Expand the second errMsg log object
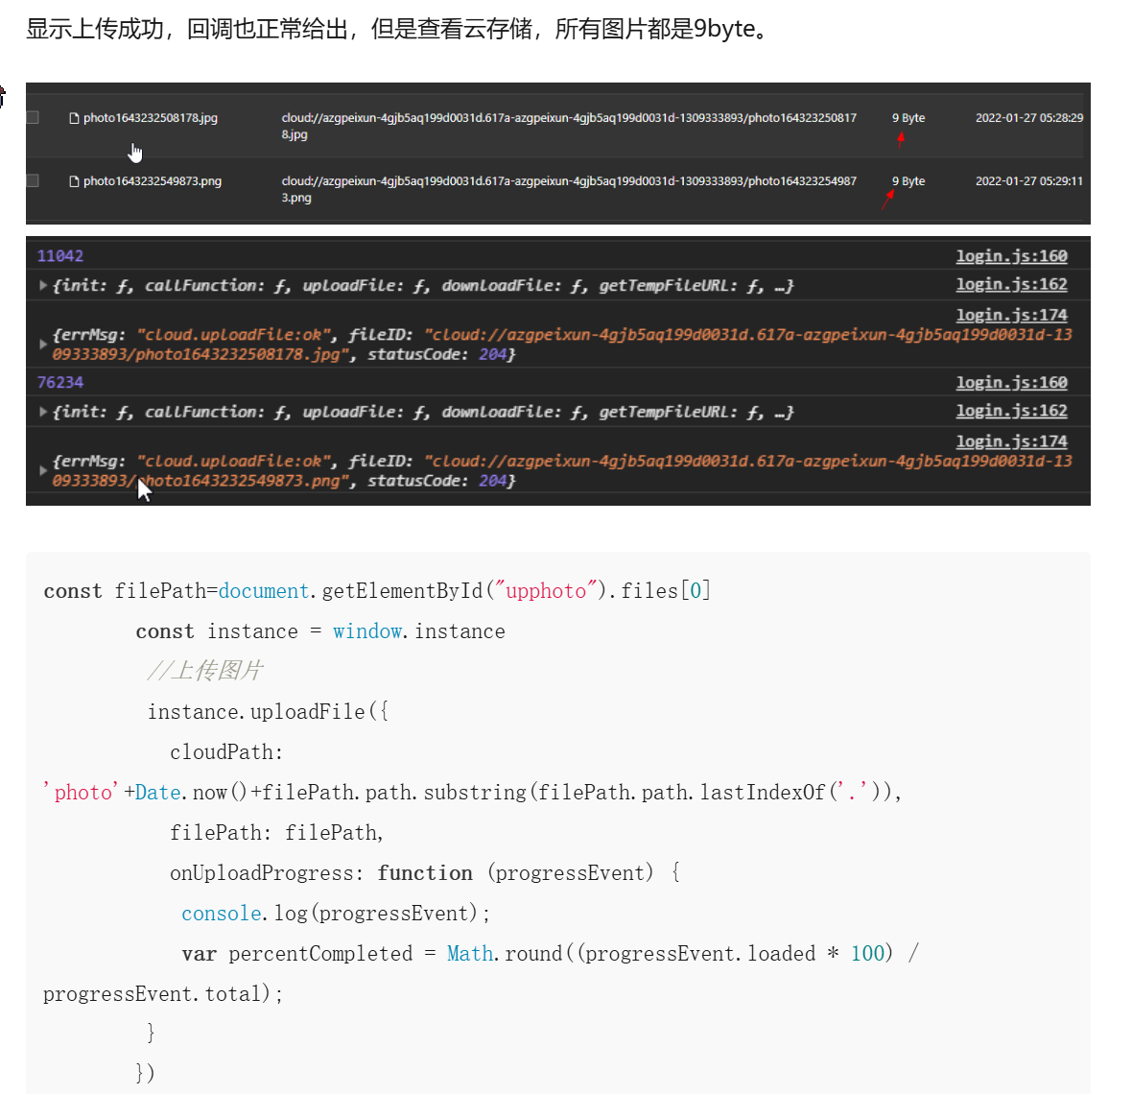The image size is (1132, 1094). pos(42,467)
